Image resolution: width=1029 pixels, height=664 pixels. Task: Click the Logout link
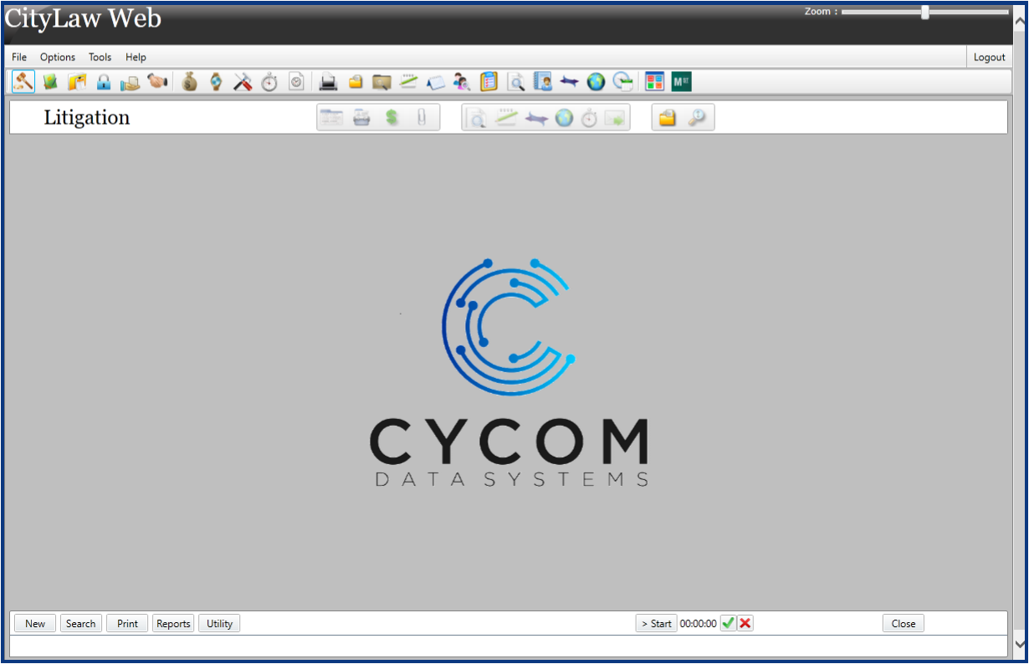(x=990, y=57)
